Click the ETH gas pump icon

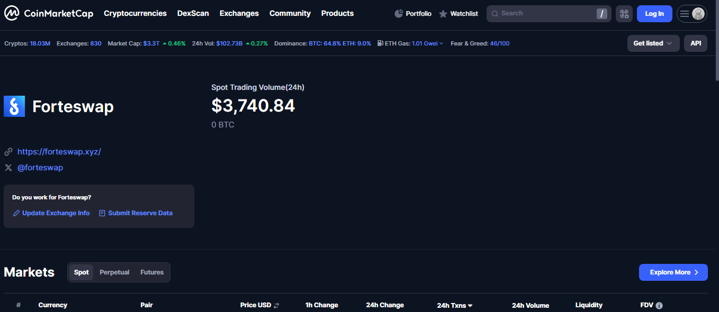tap(380, 43)
